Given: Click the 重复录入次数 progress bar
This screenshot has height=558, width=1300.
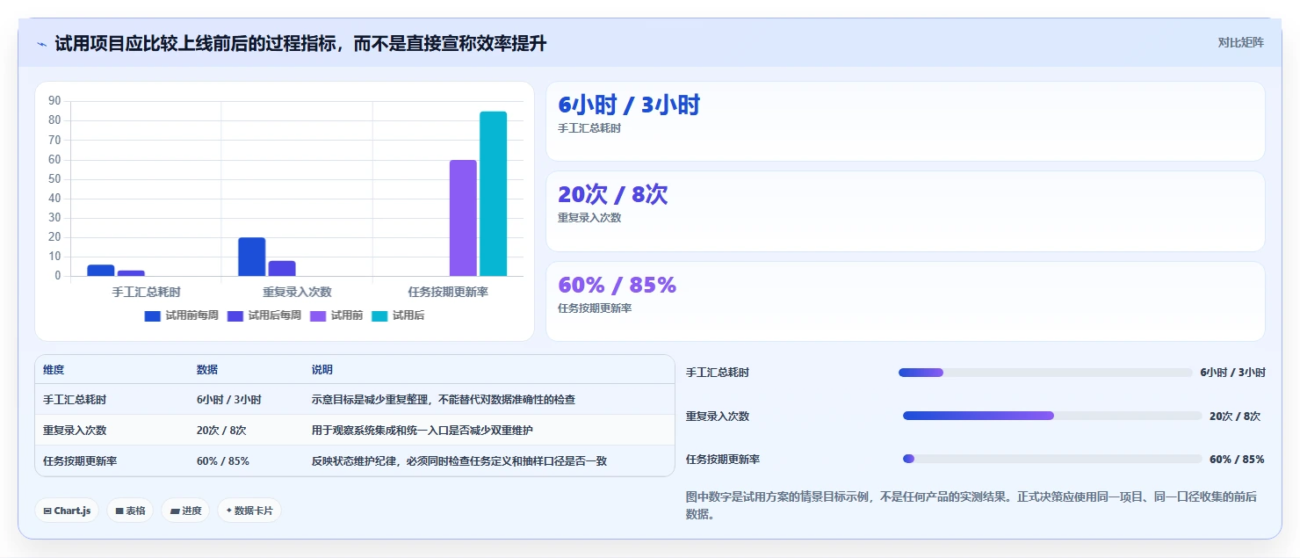Looking at the screenshot, I should point(1052,416).
